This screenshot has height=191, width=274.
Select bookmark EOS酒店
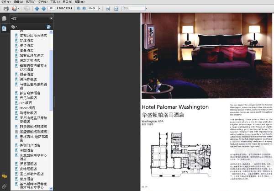pos(26,103)
